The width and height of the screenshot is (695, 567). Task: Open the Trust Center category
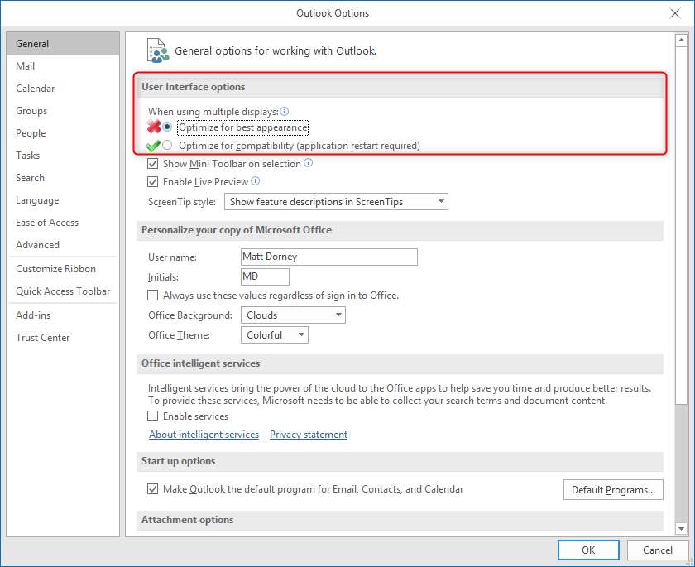point(43,338)
